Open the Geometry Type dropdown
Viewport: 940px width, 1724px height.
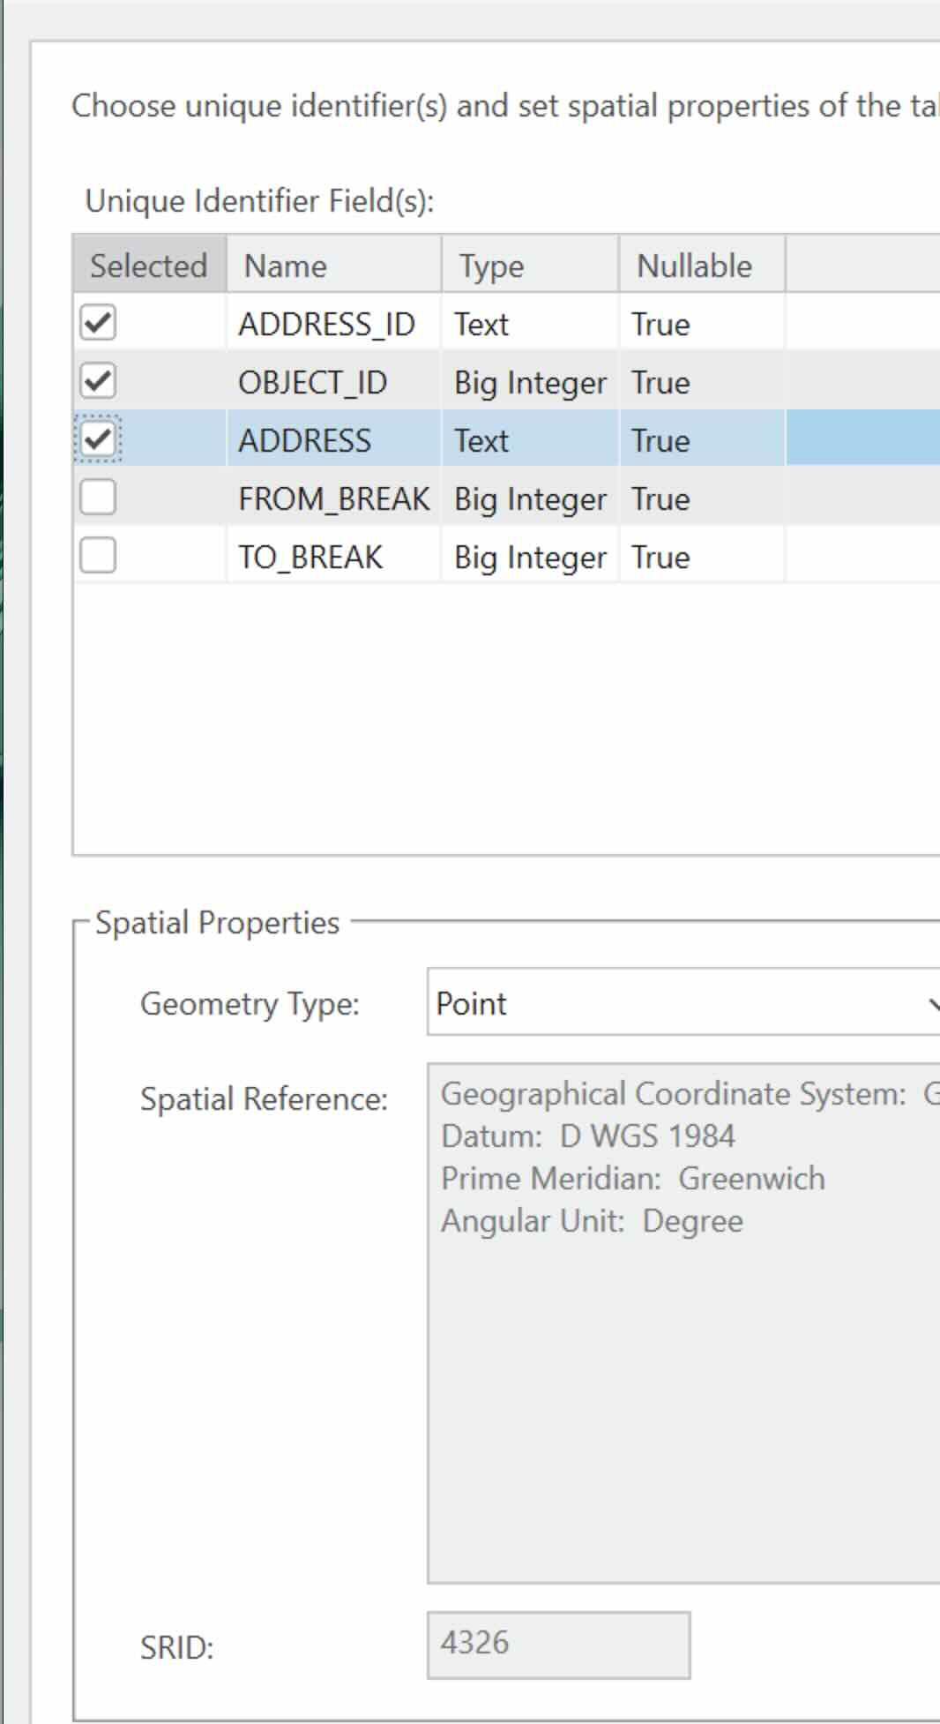click(x=683, y=1002)
